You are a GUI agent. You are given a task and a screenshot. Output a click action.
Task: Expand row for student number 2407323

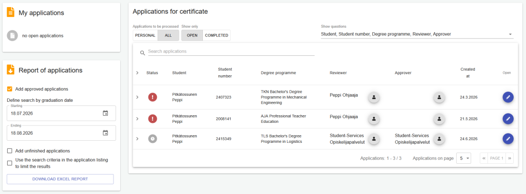pyautogui.click(x=137, y=97)
